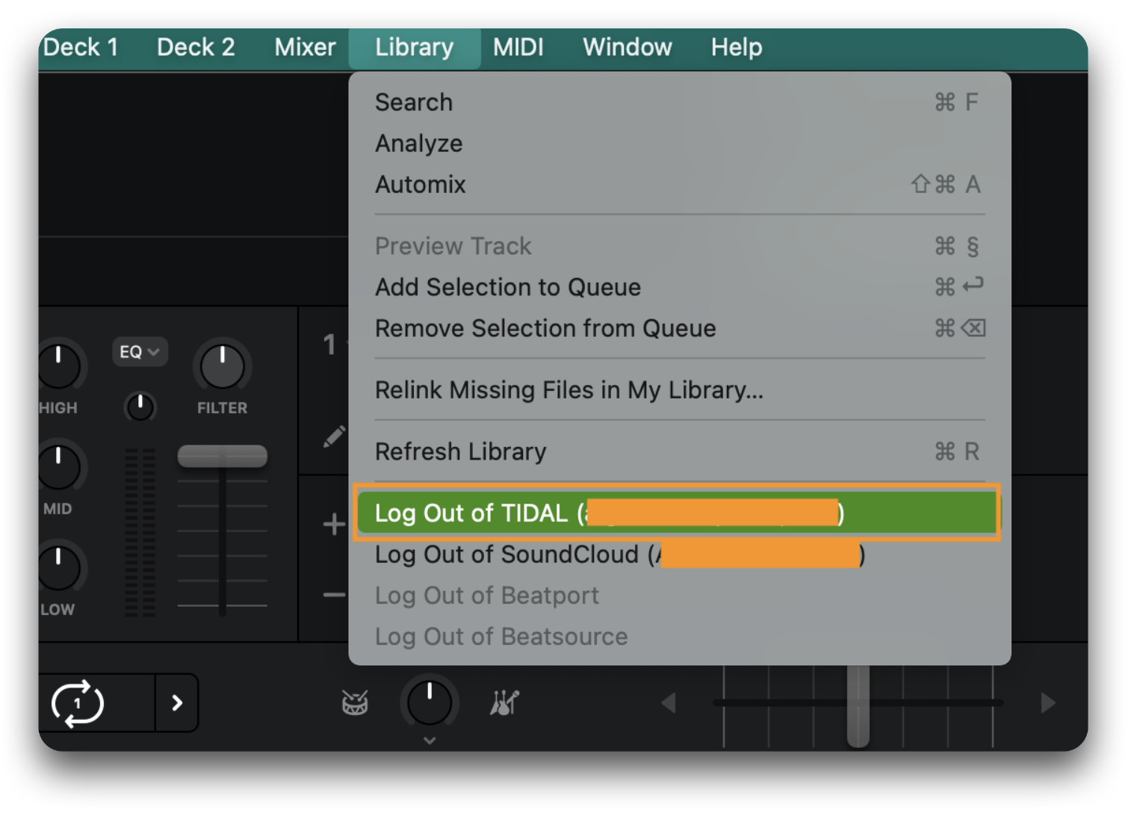Click Relink Missing Files in My Library
The width and height of the screenshot is (1143, 819).
coord(569,390)
